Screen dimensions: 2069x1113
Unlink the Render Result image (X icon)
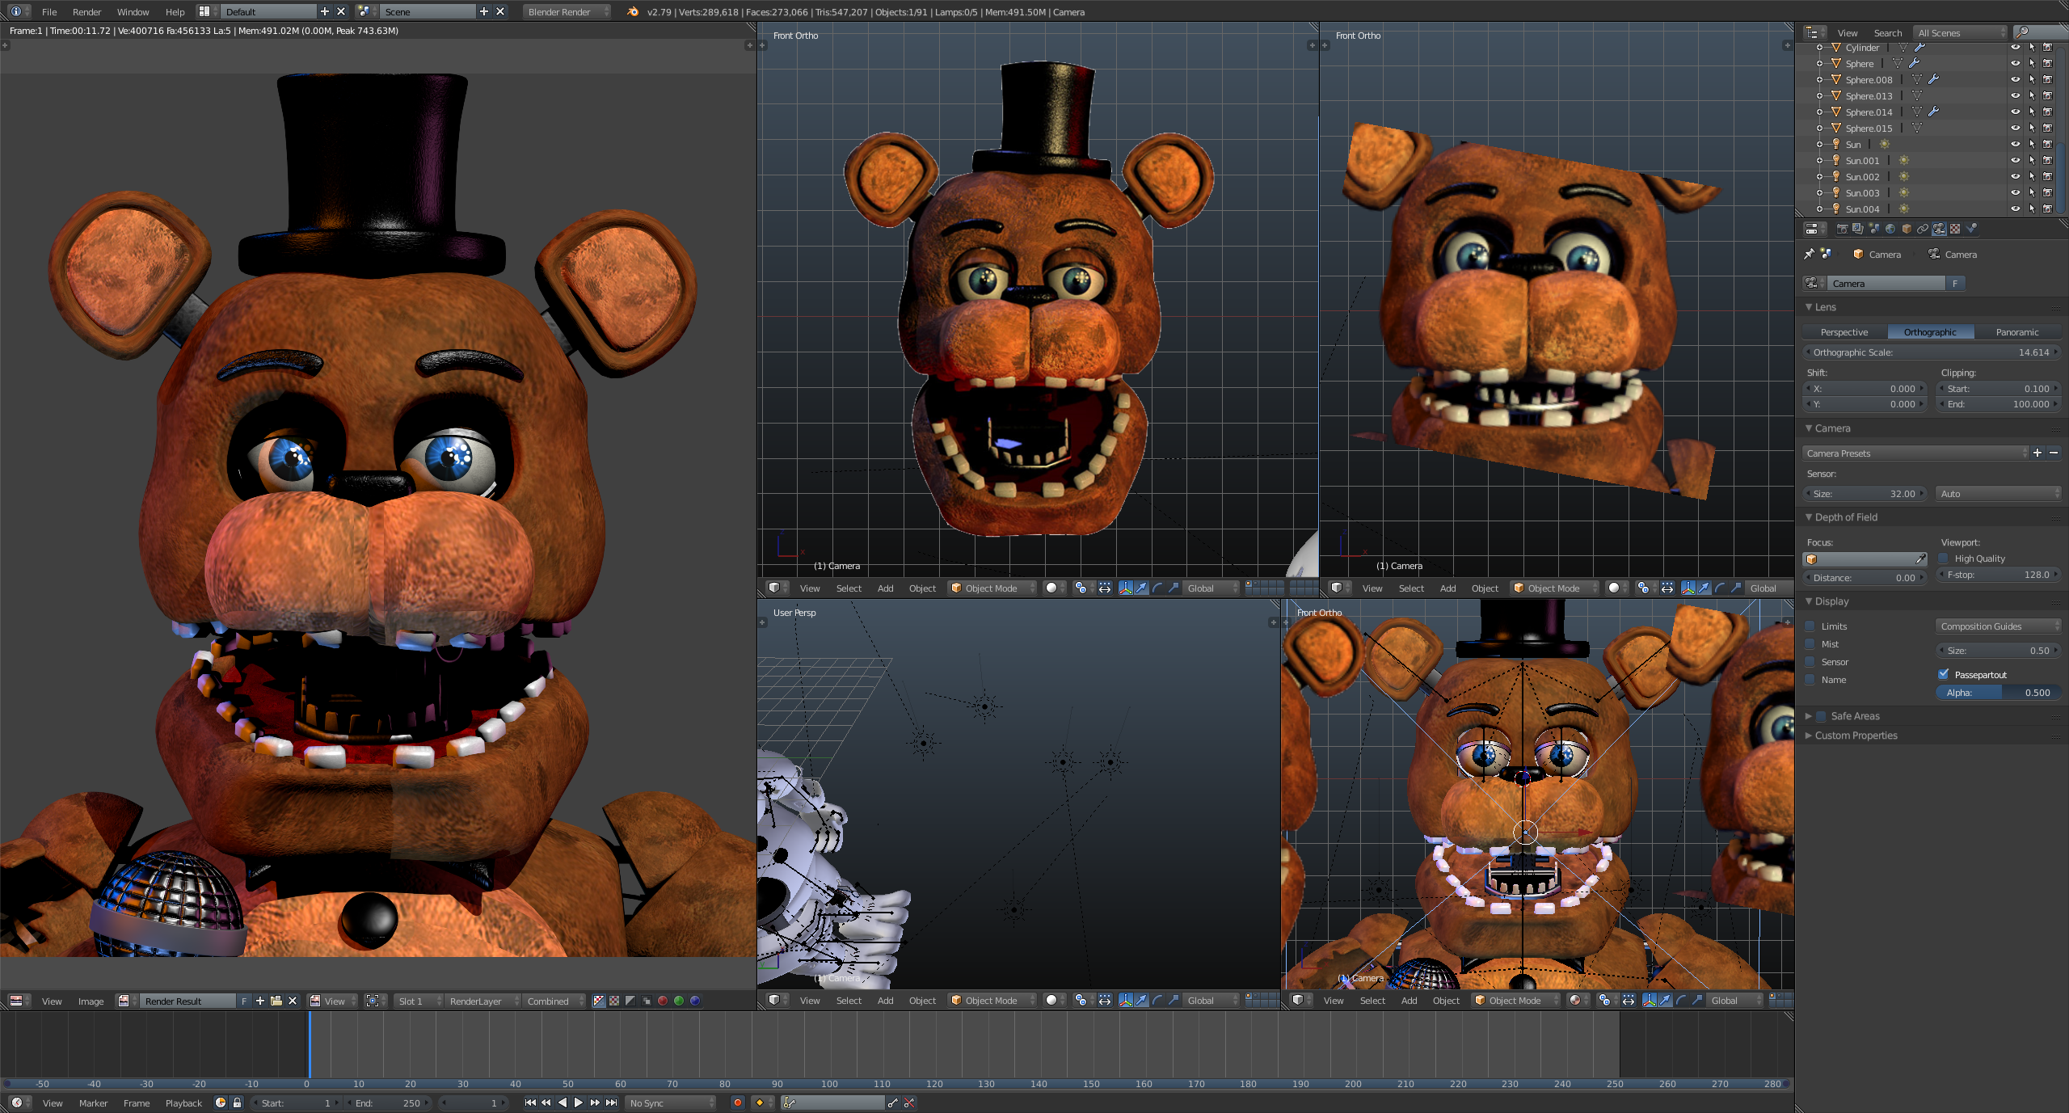click(293, 1001)
